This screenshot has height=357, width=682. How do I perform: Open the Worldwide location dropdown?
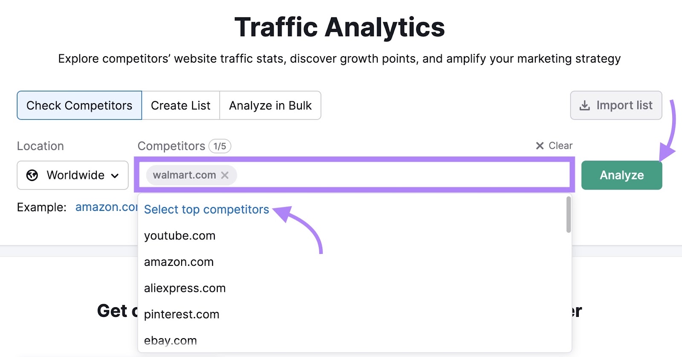tap(72, 175)
